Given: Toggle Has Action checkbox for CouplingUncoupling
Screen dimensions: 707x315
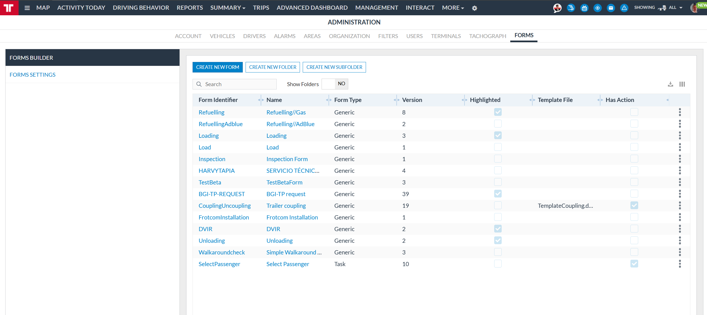Looking at the screenshot, I should click(634, 206).
